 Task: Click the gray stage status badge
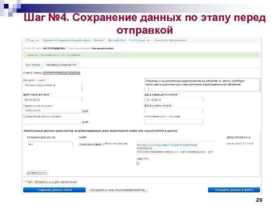click(x=62, y=73)
